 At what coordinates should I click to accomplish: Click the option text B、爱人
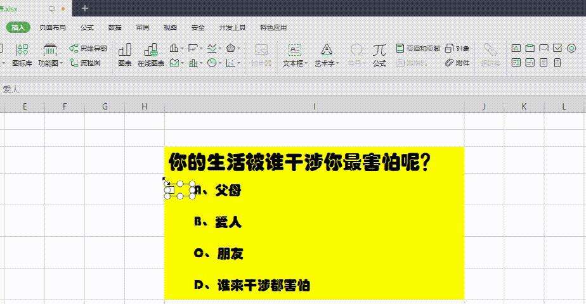(218, 222)
